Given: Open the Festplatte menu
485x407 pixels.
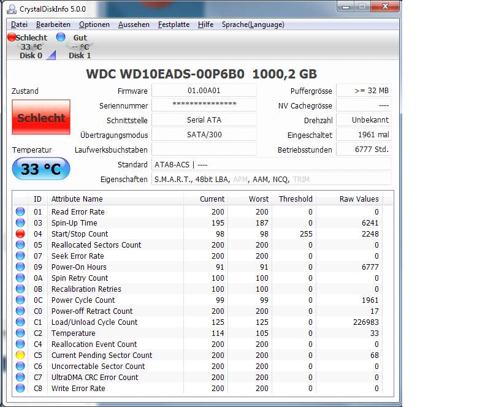Looking at the screenshot, I should click(174, 25).
